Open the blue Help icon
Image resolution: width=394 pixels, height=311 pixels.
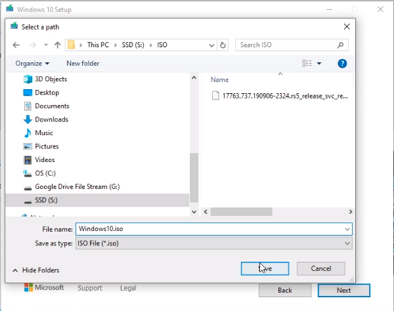pyautogui.click(x=342, y=64)
